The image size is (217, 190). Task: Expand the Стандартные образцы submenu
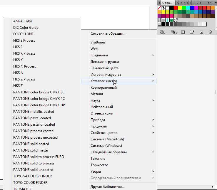pyautogui.click(x=119, y=152)
